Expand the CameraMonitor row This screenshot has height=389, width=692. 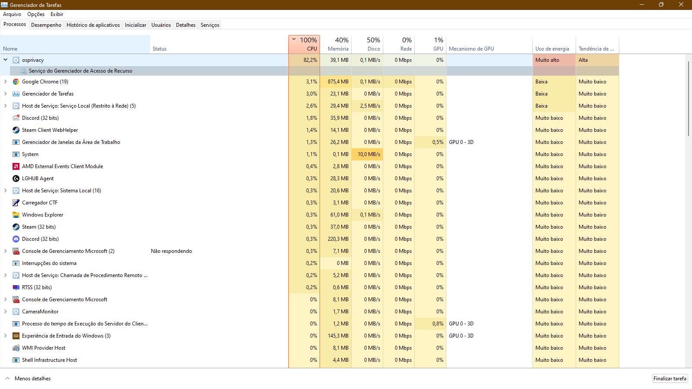point(6,312)
